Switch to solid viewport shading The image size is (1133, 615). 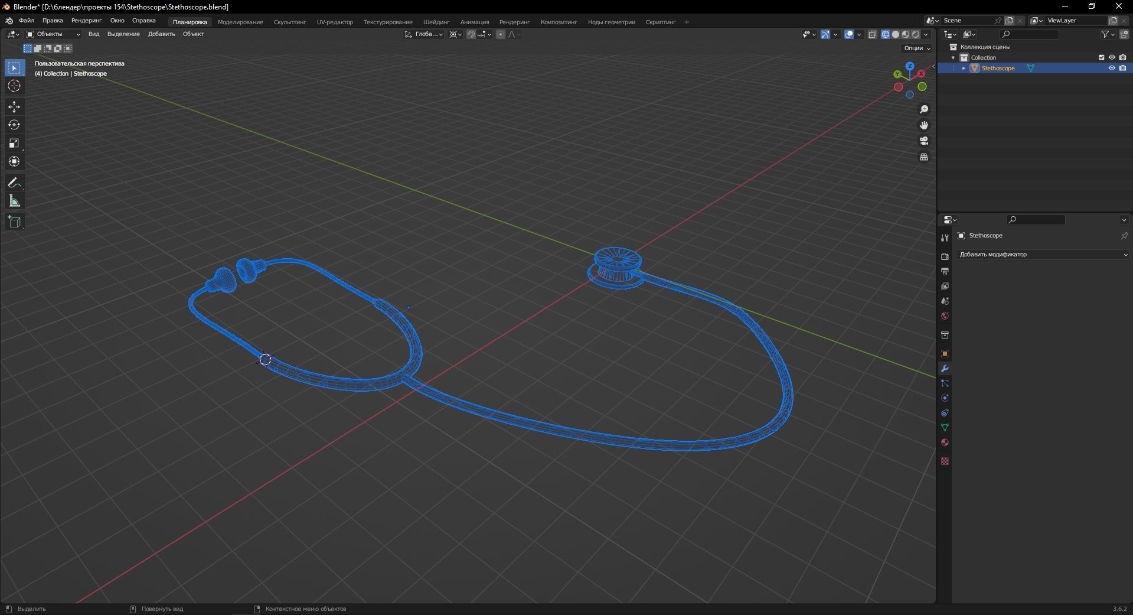coord(896,34)
